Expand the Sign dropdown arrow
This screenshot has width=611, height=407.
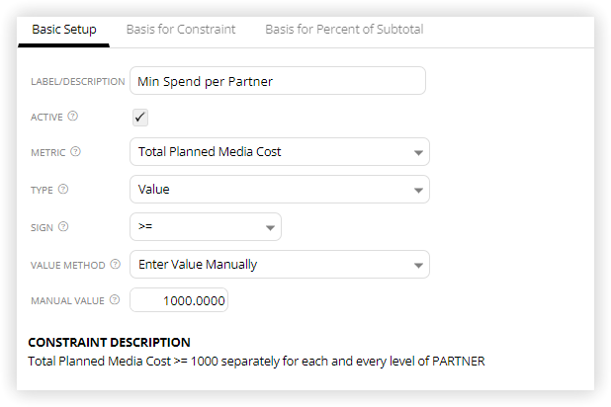270,228
